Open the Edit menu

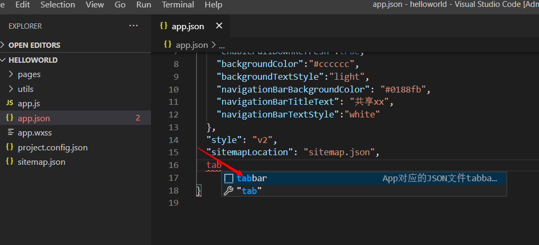tap(23, 5)
